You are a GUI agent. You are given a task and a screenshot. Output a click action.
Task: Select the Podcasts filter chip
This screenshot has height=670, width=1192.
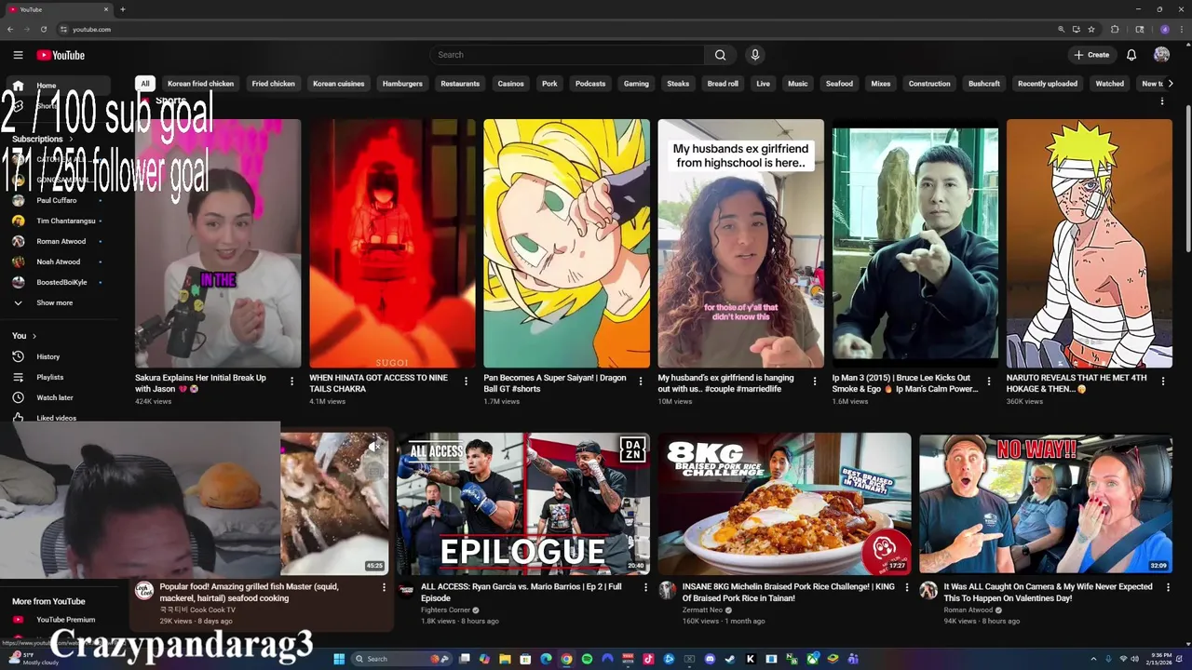point(590,84)
